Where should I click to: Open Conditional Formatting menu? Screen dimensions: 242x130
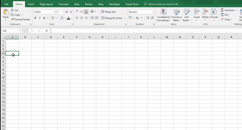[x=164, y=15]
